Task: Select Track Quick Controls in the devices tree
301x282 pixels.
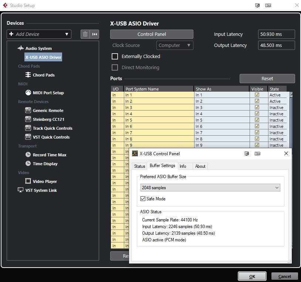Action: pyautogui.click(x=53, y=128)
